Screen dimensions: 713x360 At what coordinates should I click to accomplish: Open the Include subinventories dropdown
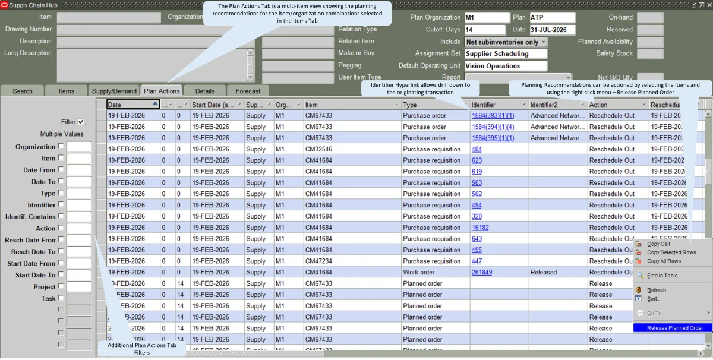click(x=543, y=42)
